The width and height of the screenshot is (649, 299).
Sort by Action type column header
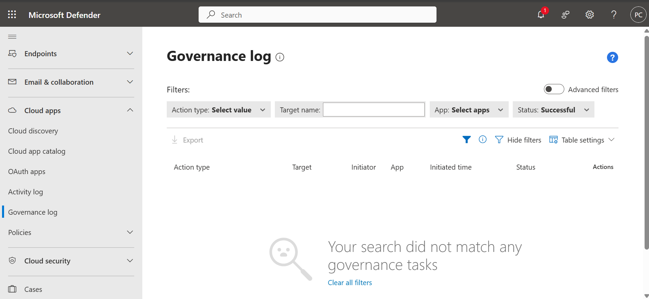click(x=191, y=167)
